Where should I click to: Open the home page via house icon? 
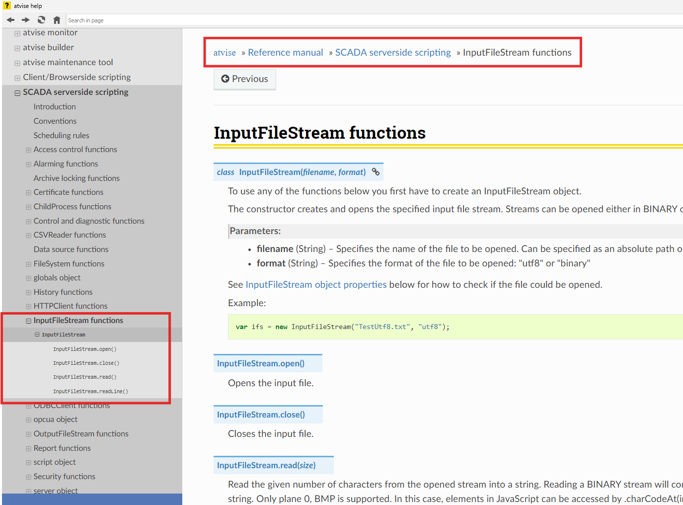click(x=57, y=20)
